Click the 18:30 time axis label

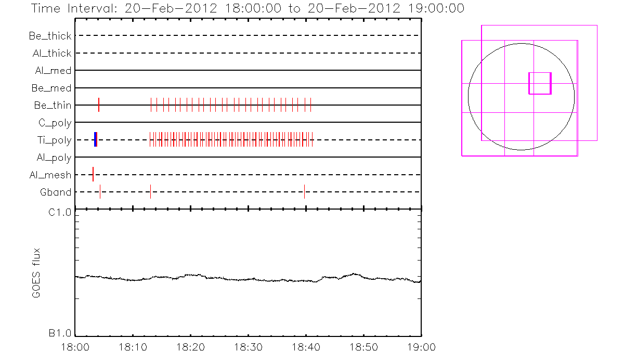[248, 347]
